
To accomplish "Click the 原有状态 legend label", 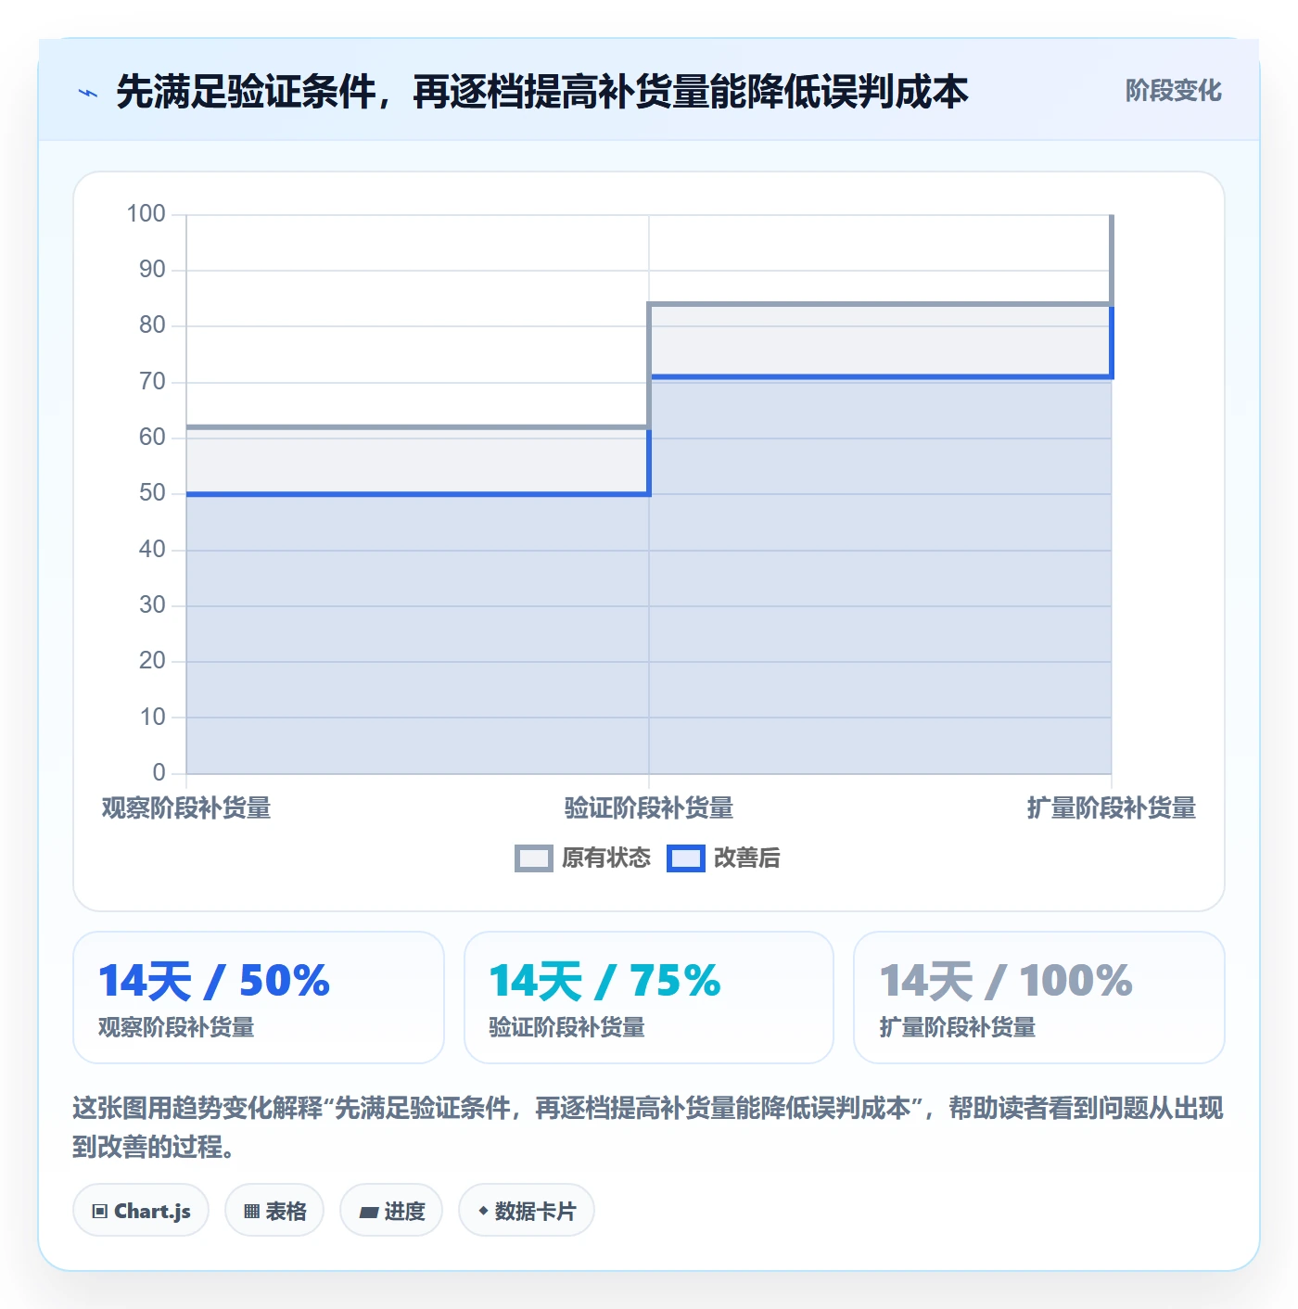I will click(606, 858).
